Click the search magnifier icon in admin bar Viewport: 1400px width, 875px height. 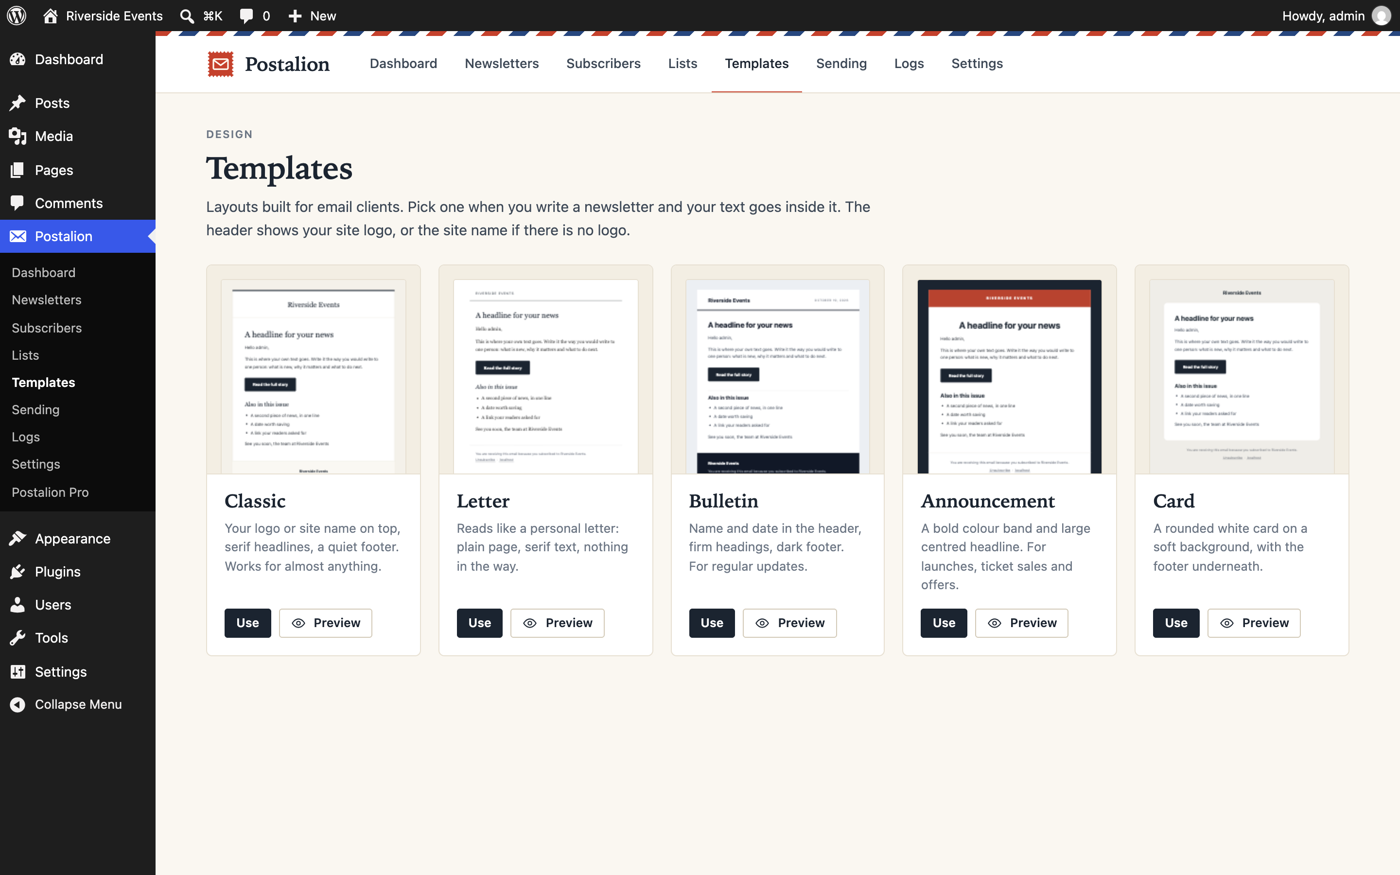187,16
